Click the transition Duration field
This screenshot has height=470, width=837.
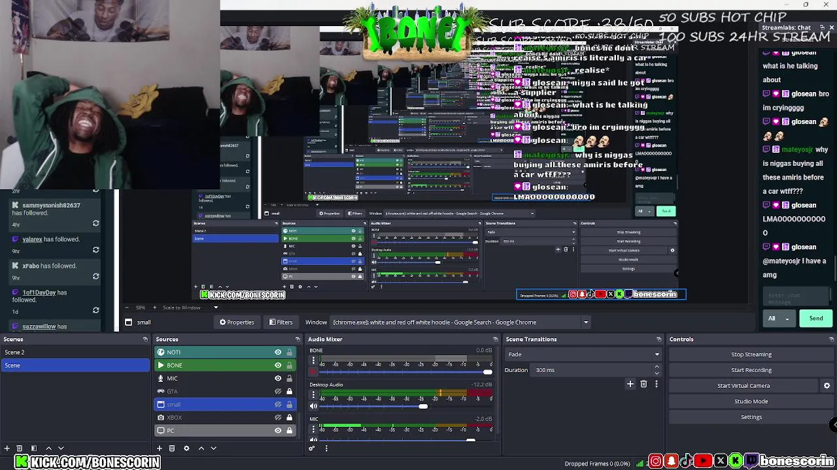(x=596, y=370)
